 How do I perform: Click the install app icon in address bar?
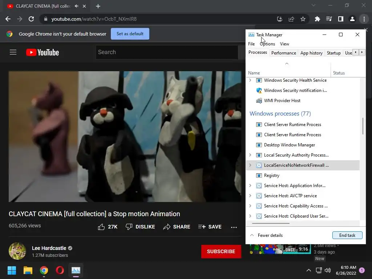280,19
